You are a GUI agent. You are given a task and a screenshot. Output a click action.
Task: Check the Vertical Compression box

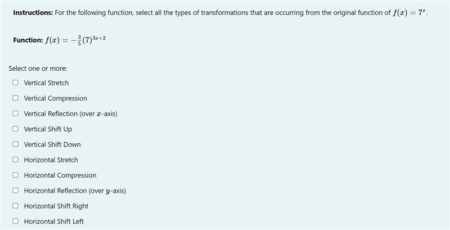pos(15,98)
